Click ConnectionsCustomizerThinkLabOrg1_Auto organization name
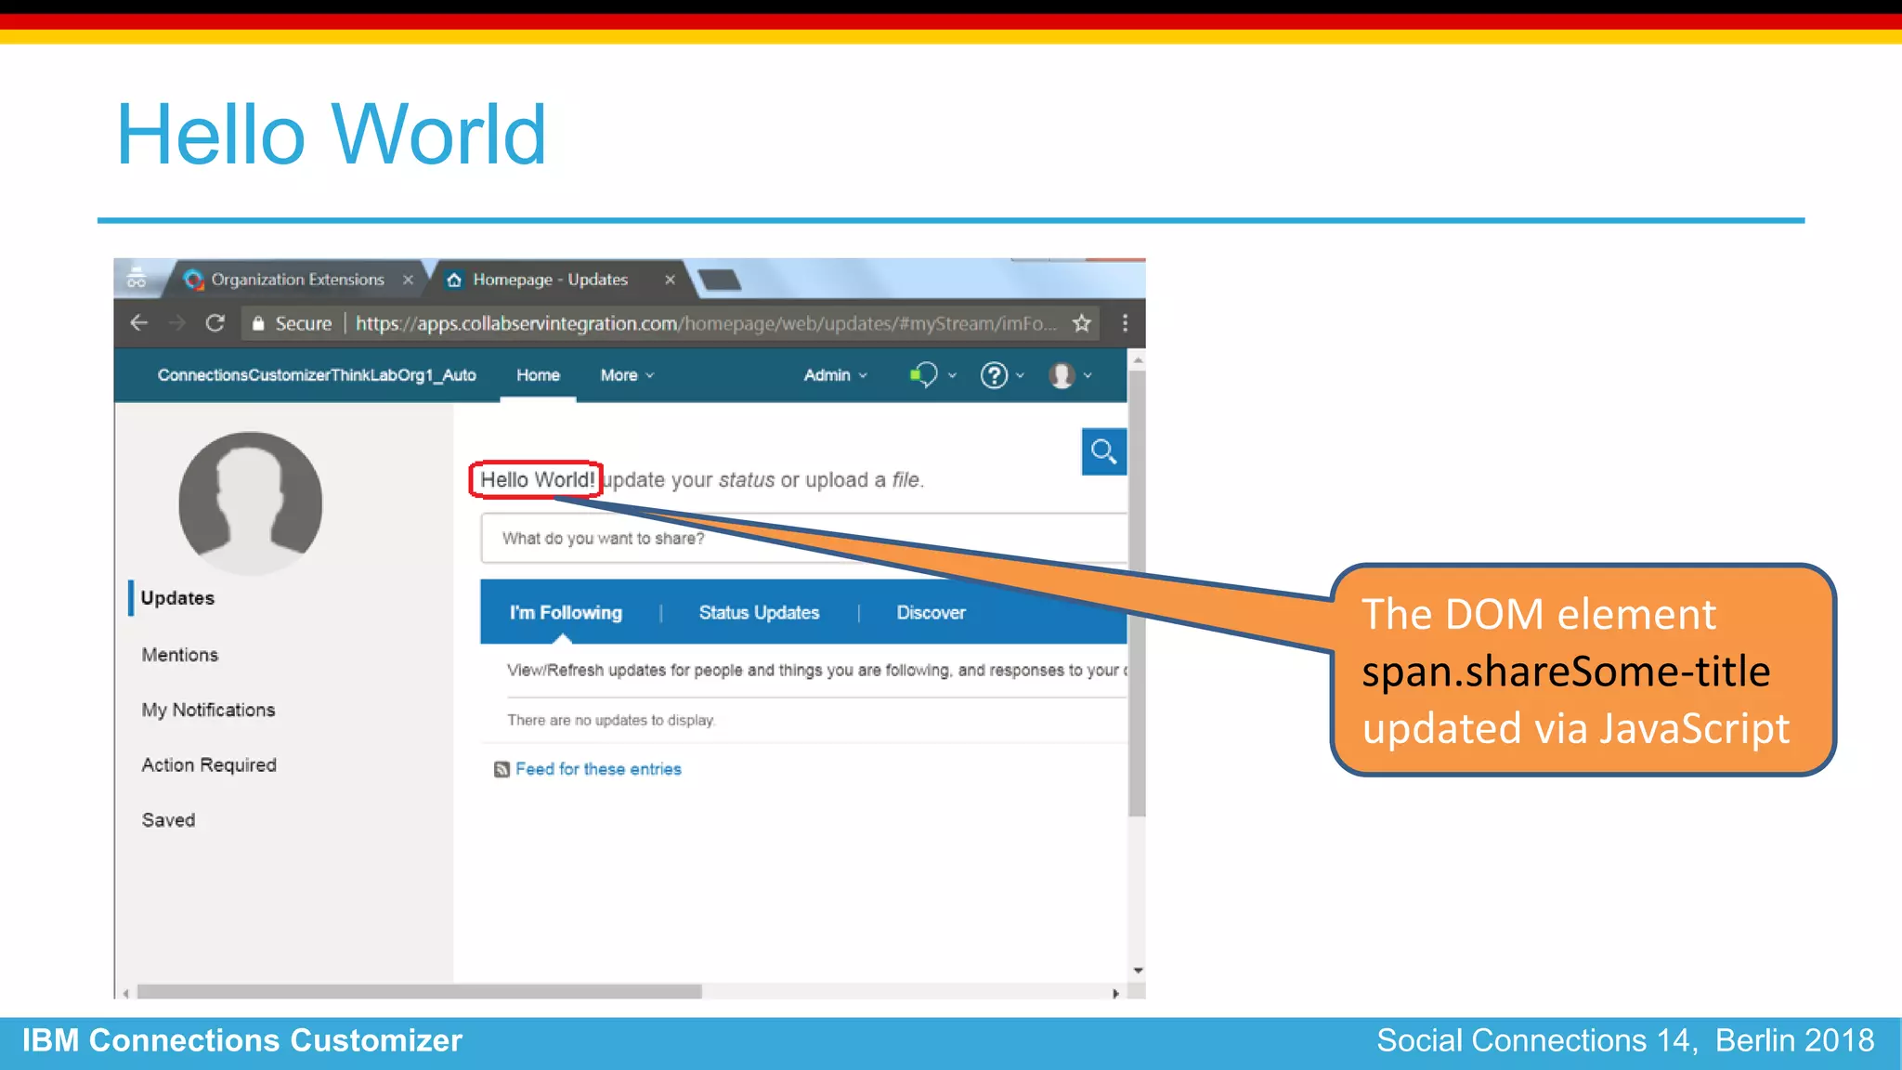 (x=317, y=375)
